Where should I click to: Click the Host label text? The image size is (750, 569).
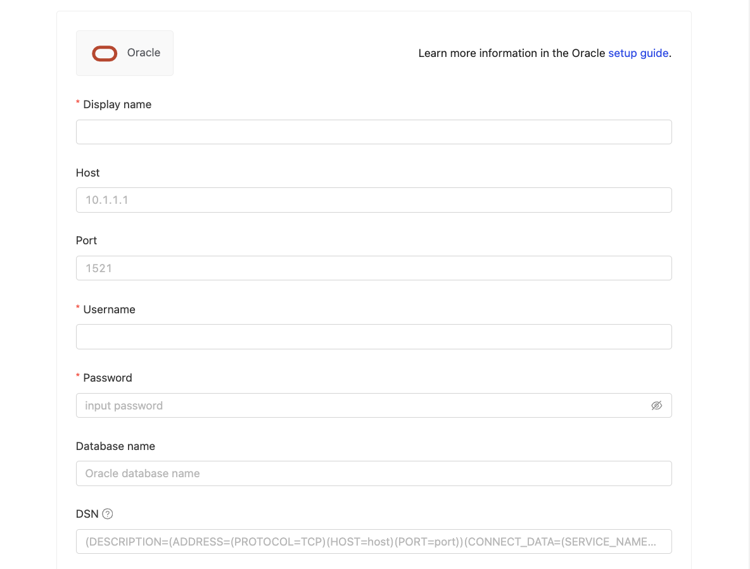[88, 173]
